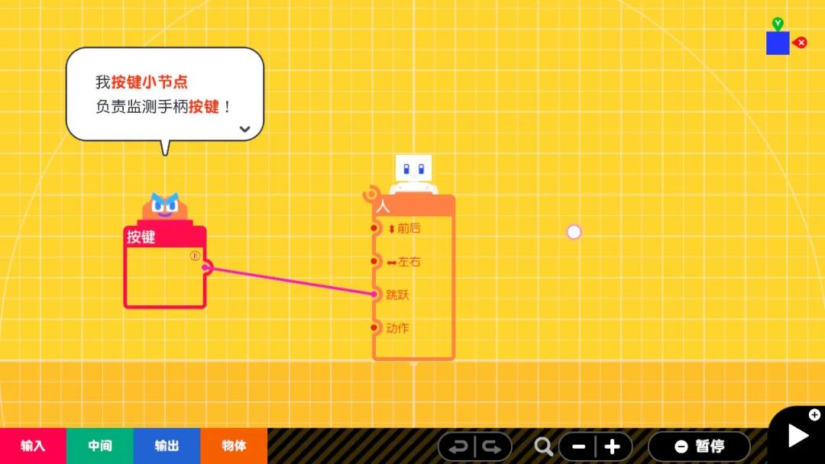Click the 左右 input port

(374, 261)
